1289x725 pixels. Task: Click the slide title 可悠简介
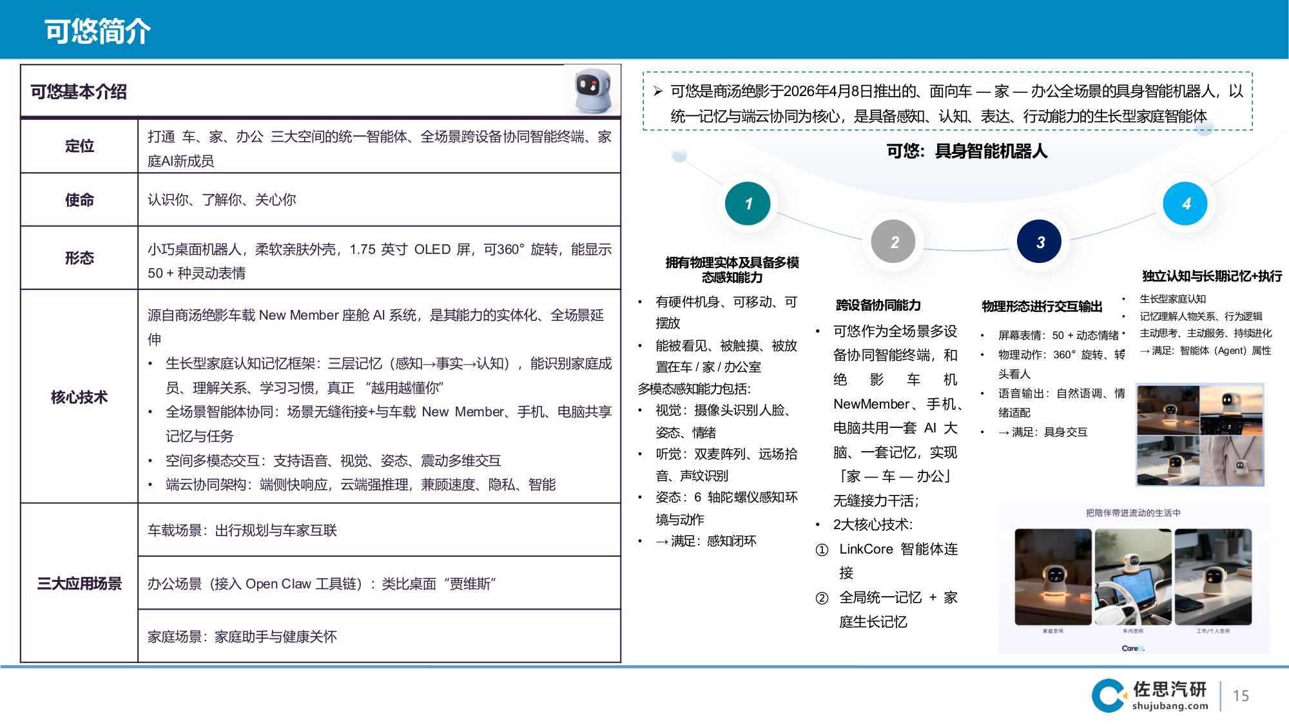pyautogui.click(x=97, y=31)
